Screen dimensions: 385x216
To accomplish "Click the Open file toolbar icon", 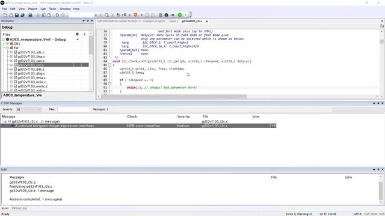I will coord(11,15).
